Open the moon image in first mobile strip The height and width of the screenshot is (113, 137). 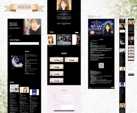[122, 42]
